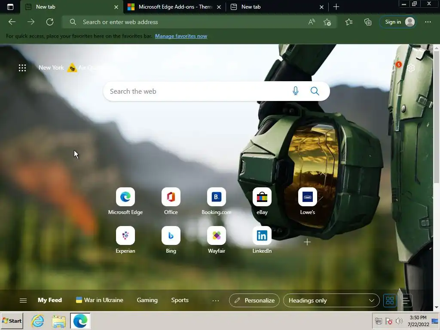Go forward to next page
440x330 pixels.
[x=31, y=22]
